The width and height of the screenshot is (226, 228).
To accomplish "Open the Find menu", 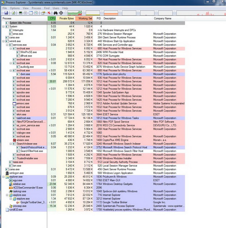I will tap(46, 8).
